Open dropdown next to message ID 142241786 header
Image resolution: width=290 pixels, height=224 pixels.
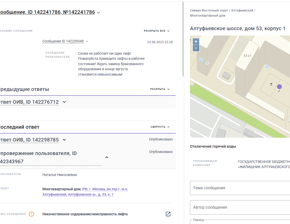(98, 13)
